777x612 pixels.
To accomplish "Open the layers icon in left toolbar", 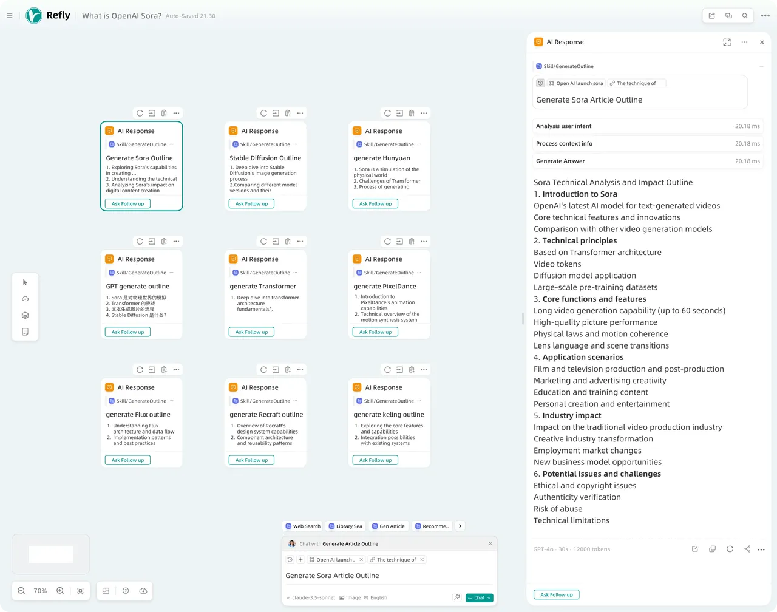I will tap(25, 315).
